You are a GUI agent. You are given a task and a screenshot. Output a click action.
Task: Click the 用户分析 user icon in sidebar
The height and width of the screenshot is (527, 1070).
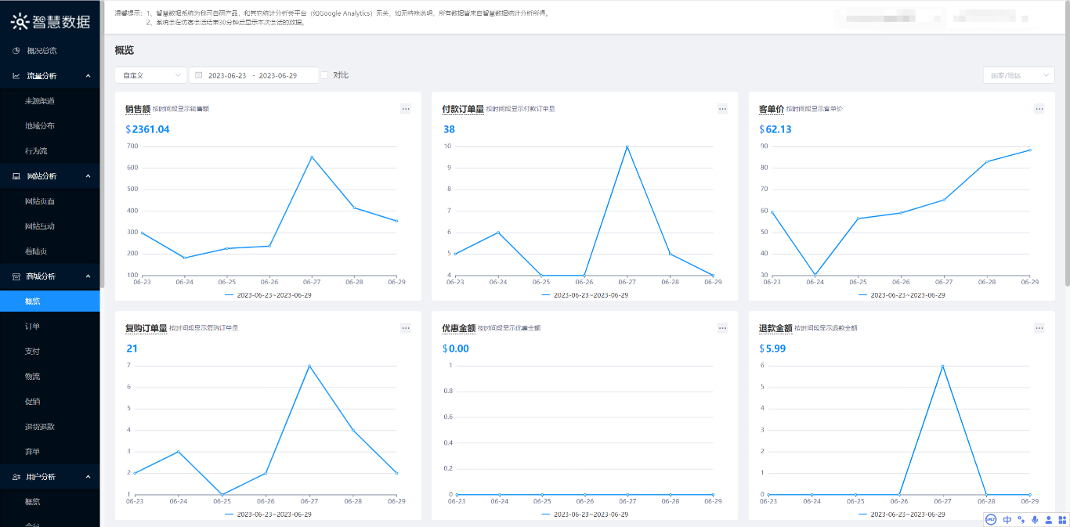(x=16, y=477)
